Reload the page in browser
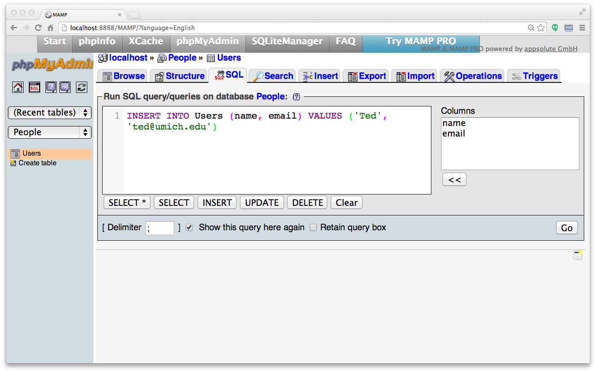596x372 pixels. tap(38, 28)
